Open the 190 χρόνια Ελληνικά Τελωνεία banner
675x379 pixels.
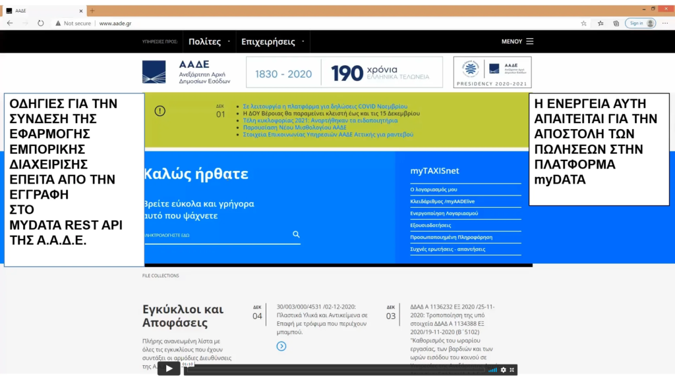pos(344,72)
